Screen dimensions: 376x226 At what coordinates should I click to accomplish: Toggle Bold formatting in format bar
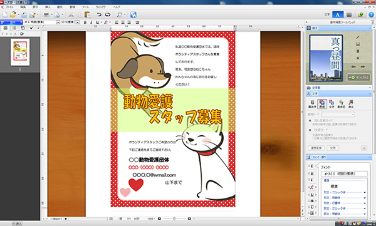coord(85,23)
